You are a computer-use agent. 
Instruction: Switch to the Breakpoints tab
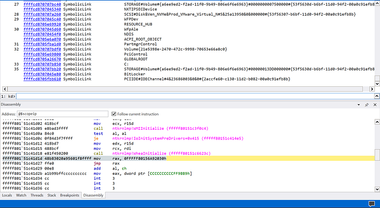pos(69,195)
